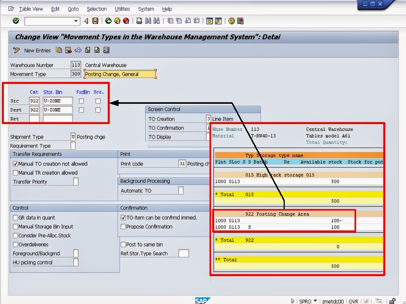Click the green Enter checkmark icon
This screenshot has width=406, height=304.
point(15,21)
